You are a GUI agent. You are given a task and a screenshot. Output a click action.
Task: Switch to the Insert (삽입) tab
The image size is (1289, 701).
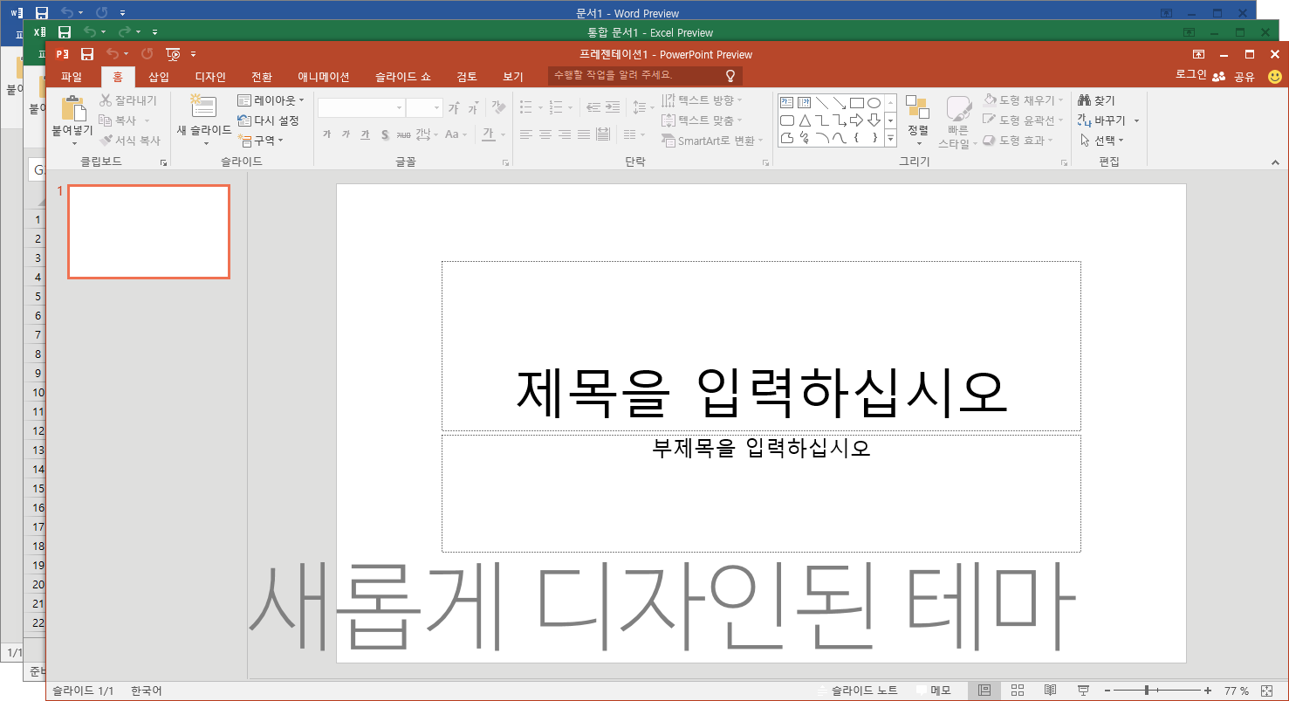(x=159, y=77)
